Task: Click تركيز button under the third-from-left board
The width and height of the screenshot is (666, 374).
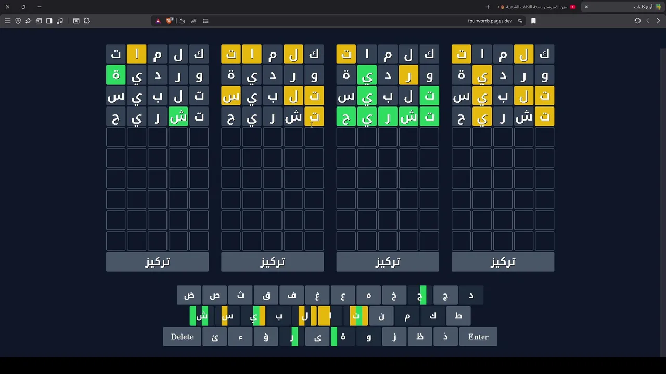Action: (x=388, y=262)
